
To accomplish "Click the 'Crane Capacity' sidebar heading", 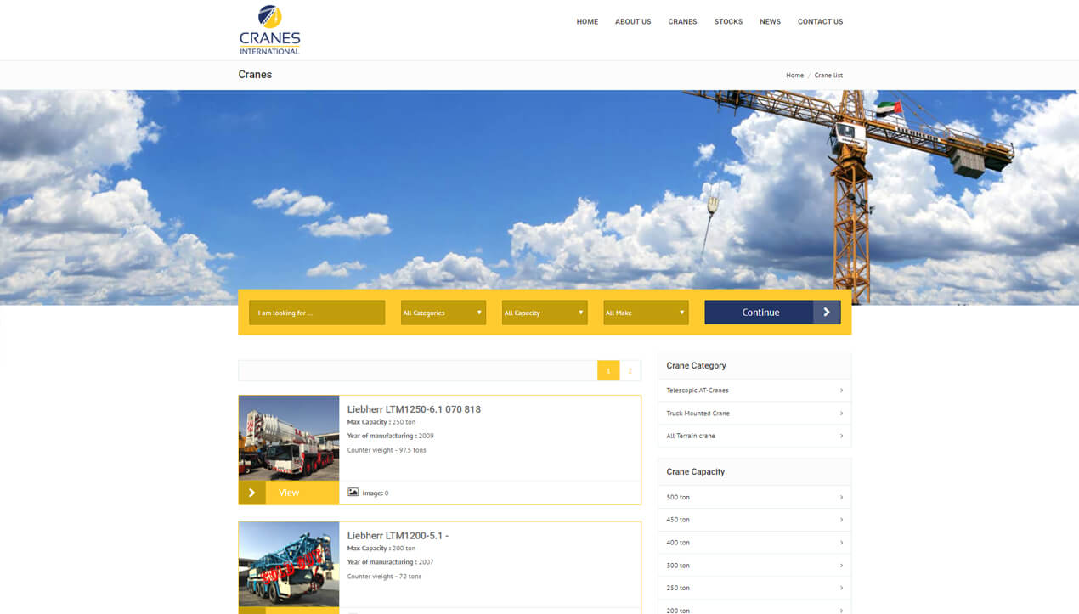I will tap(695, 472).
